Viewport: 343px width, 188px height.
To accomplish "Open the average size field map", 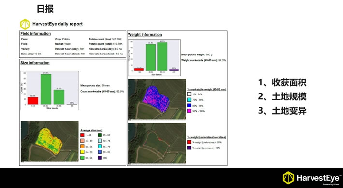I will click(50, 142).
